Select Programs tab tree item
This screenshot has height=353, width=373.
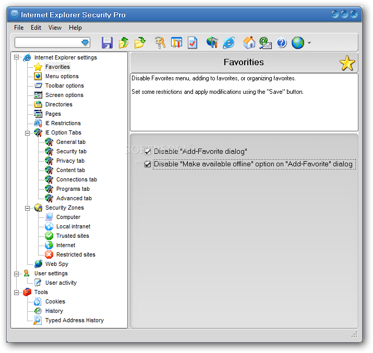[x=73, y=189]
